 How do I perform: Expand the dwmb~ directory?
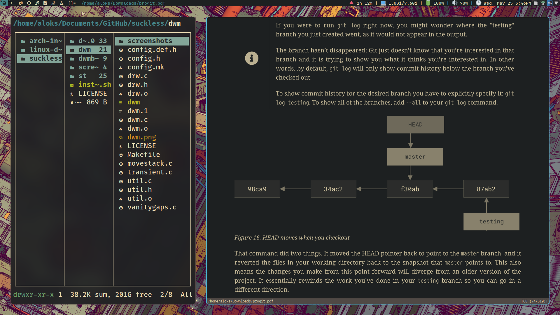click(x=88, y=58)
